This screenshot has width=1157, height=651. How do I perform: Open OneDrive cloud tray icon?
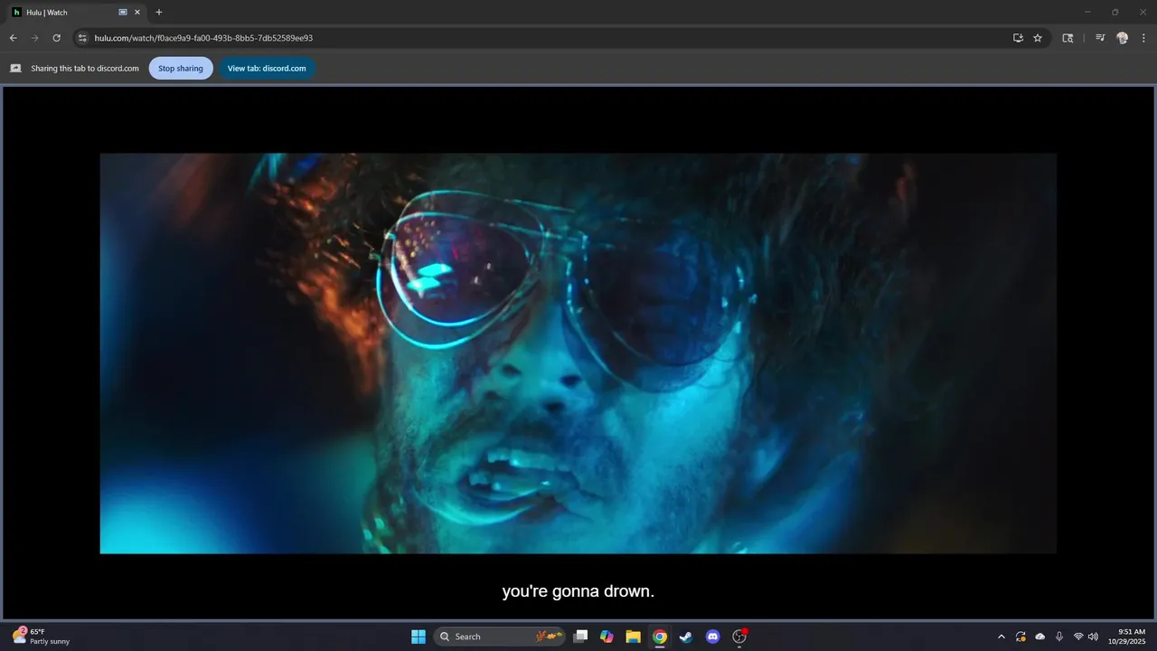[x=1040, y=637]
